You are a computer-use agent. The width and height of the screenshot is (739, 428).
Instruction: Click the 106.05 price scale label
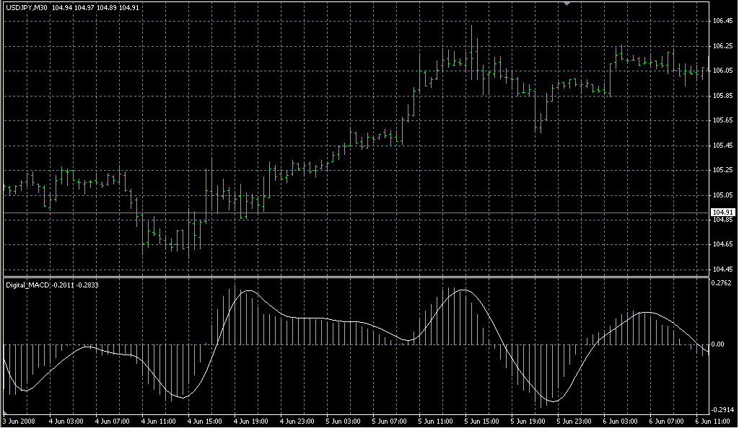pyautogui.click(x=722, y=71)
